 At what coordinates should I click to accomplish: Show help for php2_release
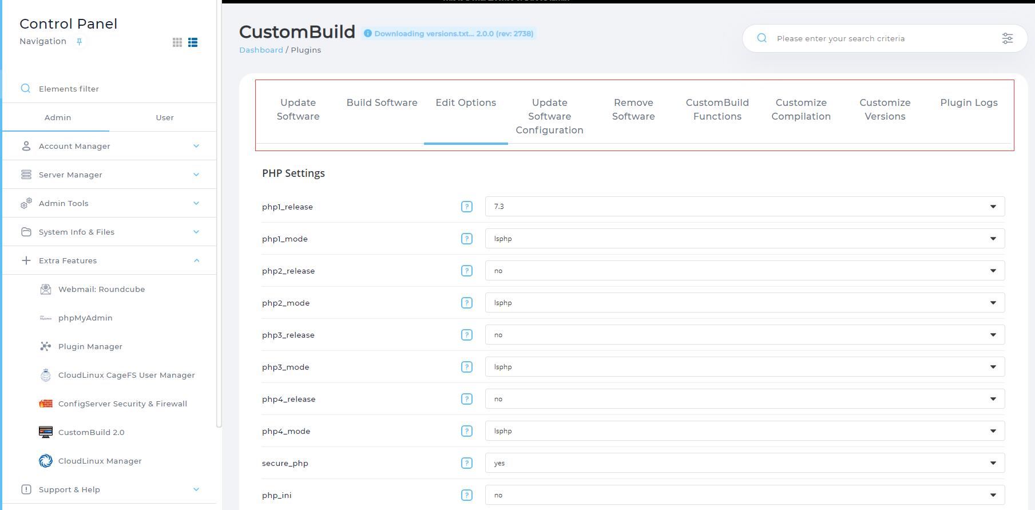[x=467, y=271]
